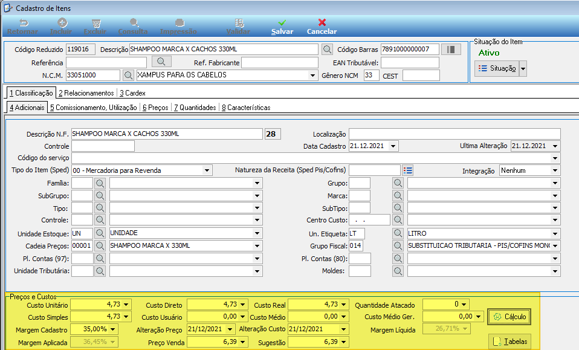Screen dimensions: 579x350
Task: Click the CEST input field
Action: coord(421,76)
